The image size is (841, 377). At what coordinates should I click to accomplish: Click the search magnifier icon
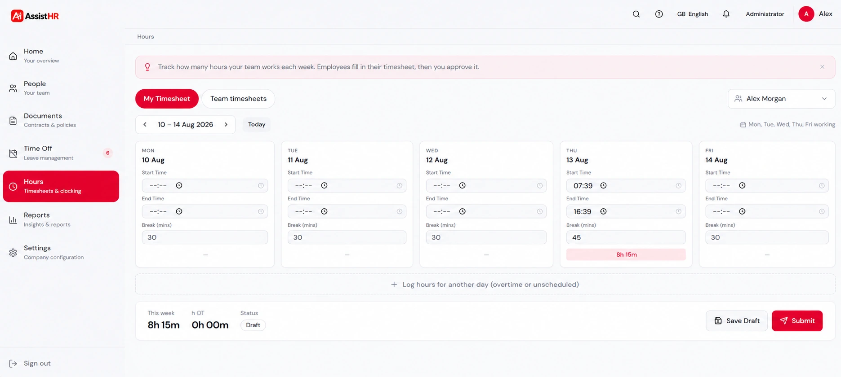tap(636, 14)
